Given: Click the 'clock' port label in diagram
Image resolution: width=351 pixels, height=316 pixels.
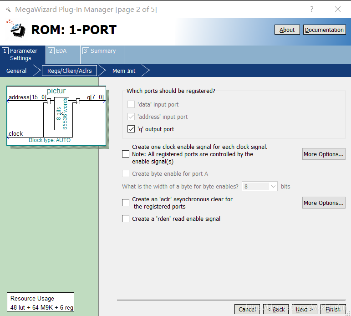Looking at the screenshot, I should (15, 133).
